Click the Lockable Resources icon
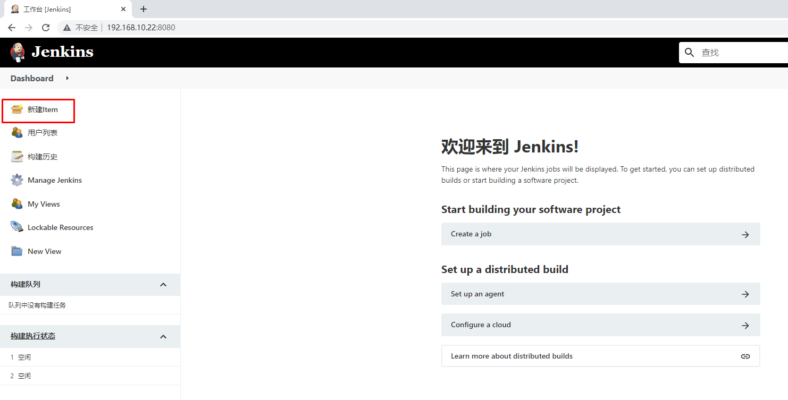The image size is (788, 400). pos(17,227)
